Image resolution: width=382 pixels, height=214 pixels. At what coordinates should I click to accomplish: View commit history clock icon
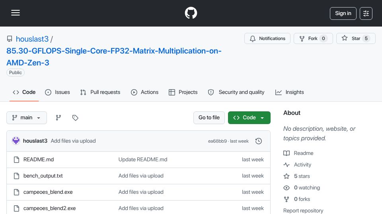(x=259, y=141)
